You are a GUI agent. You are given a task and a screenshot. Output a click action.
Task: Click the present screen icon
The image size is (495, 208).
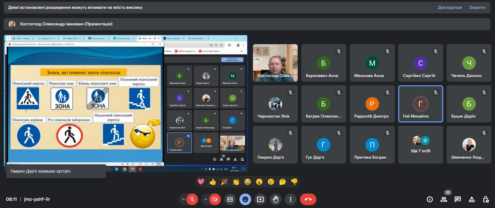tap(260, 199)
